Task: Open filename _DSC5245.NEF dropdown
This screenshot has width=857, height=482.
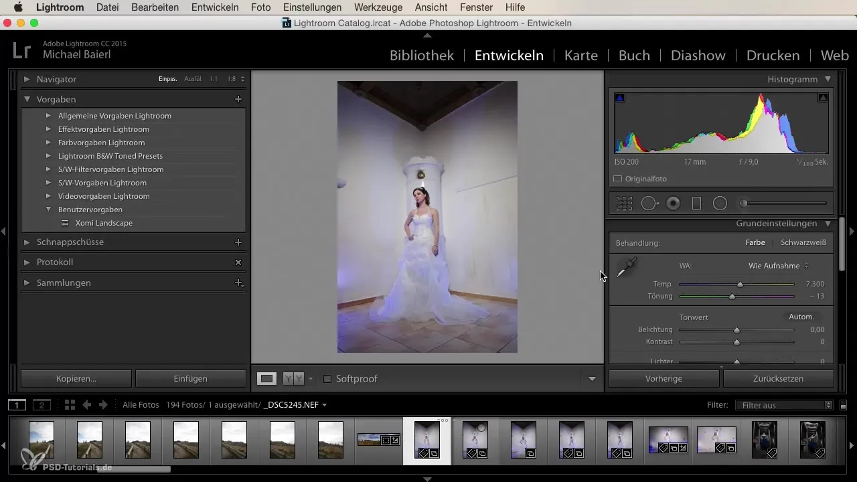Action: click(x=296, y=405)
